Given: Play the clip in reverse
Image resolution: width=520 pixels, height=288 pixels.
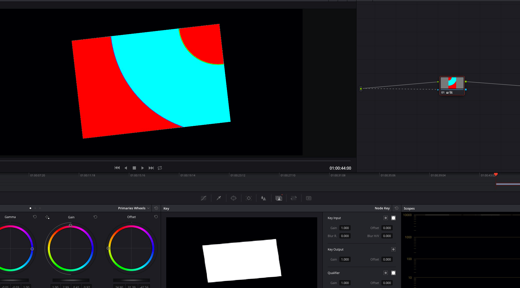Looking at the screenshot, I should [x=126, y=168].
